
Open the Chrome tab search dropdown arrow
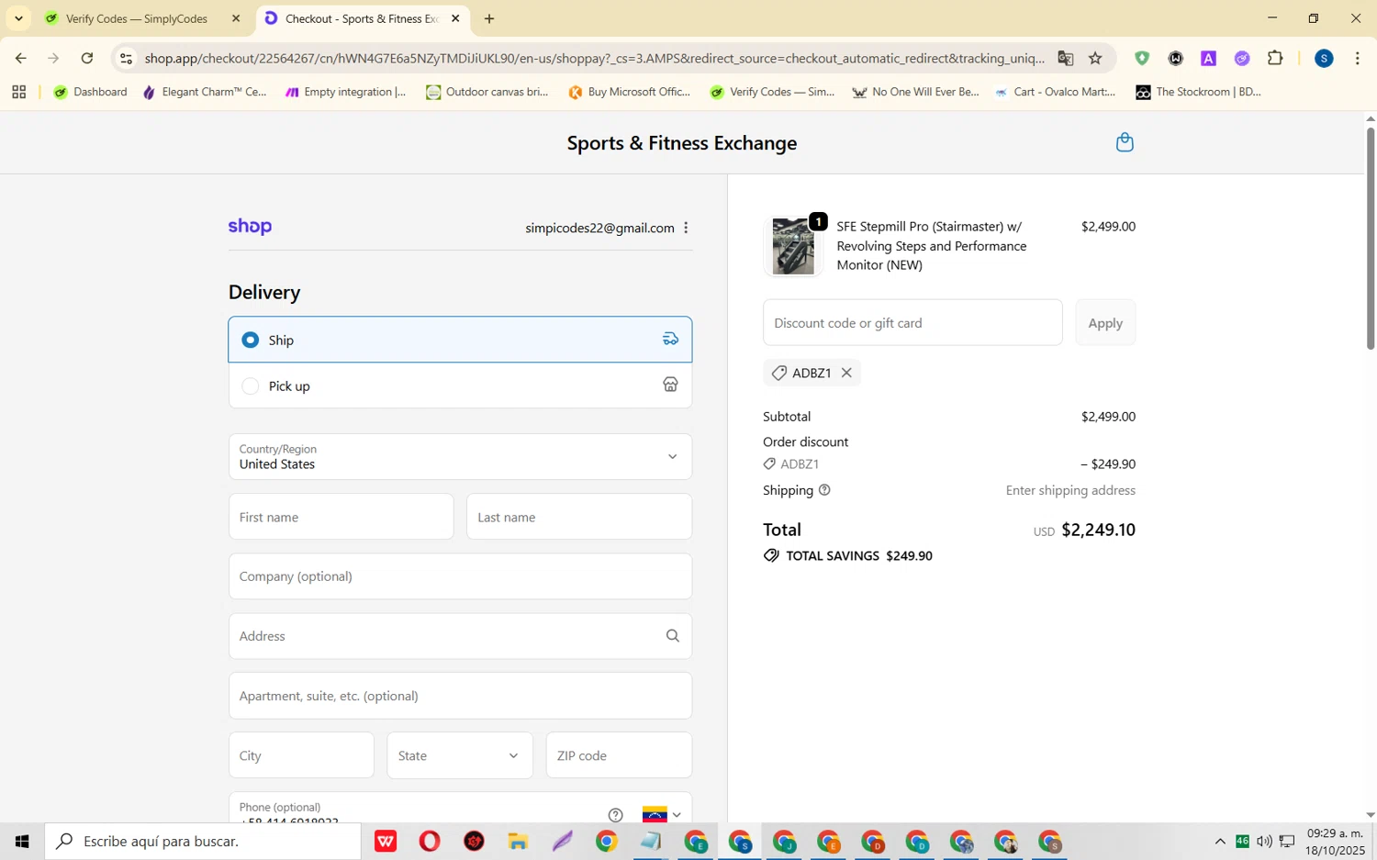point(18,18)
